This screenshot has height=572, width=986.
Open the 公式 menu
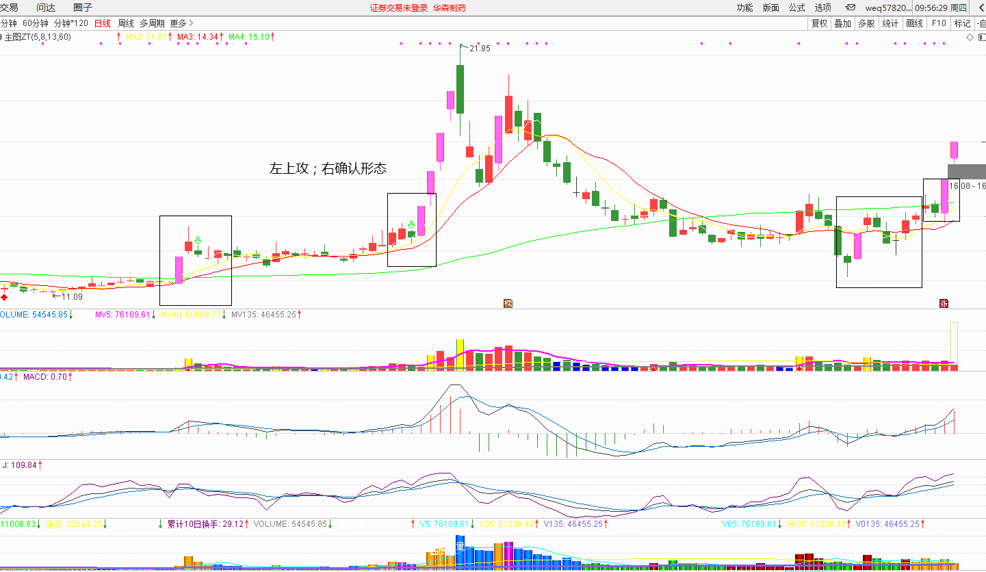[796, 8]
